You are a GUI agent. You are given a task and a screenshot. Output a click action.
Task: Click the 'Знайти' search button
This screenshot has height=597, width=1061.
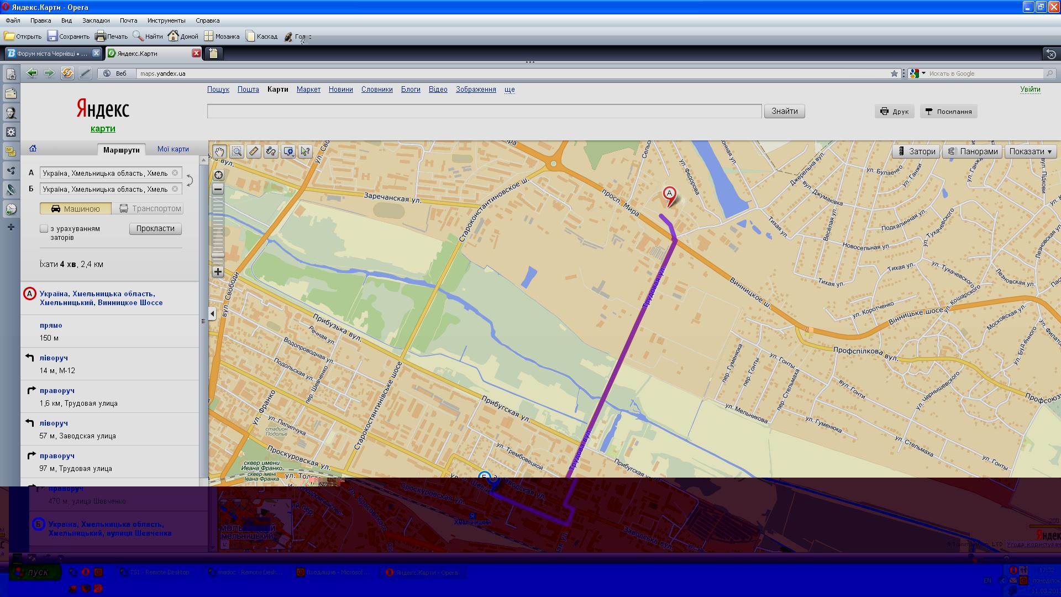(785, 111)
